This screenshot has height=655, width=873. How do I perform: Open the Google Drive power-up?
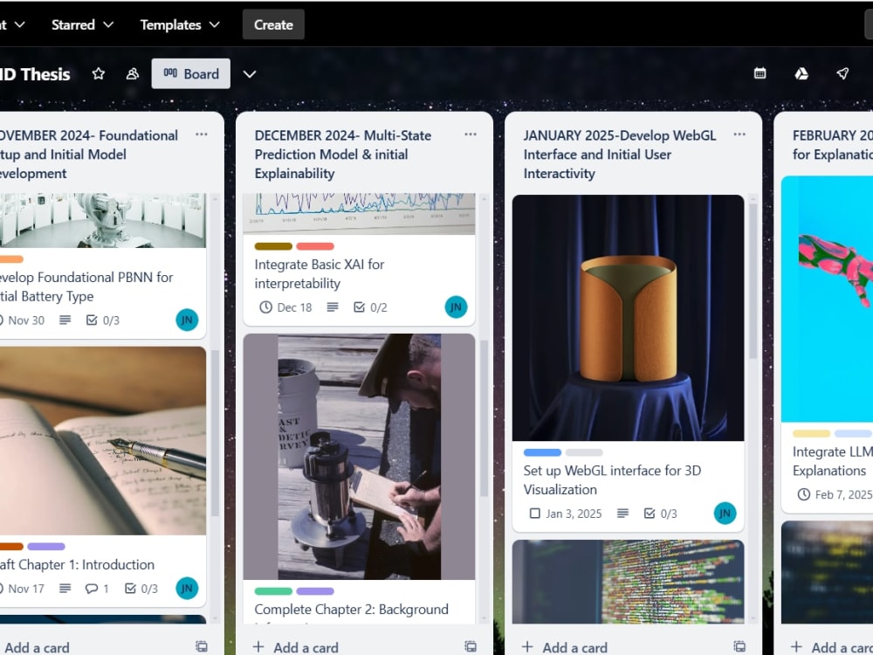point(801,74)
